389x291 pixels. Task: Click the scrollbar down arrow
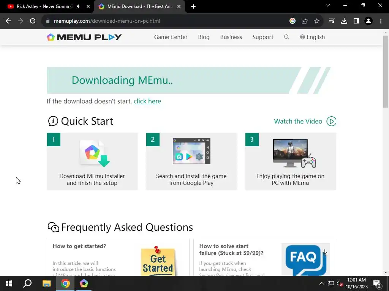click(x=386, y=273)
